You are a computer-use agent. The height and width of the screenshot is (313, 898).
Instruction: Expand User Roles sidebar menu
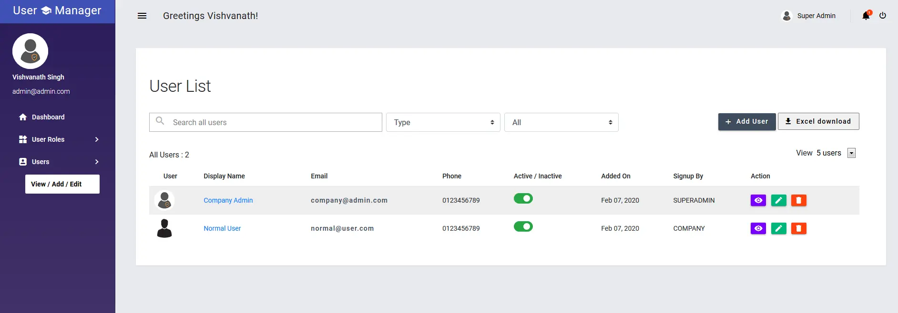tap(58, 139)
